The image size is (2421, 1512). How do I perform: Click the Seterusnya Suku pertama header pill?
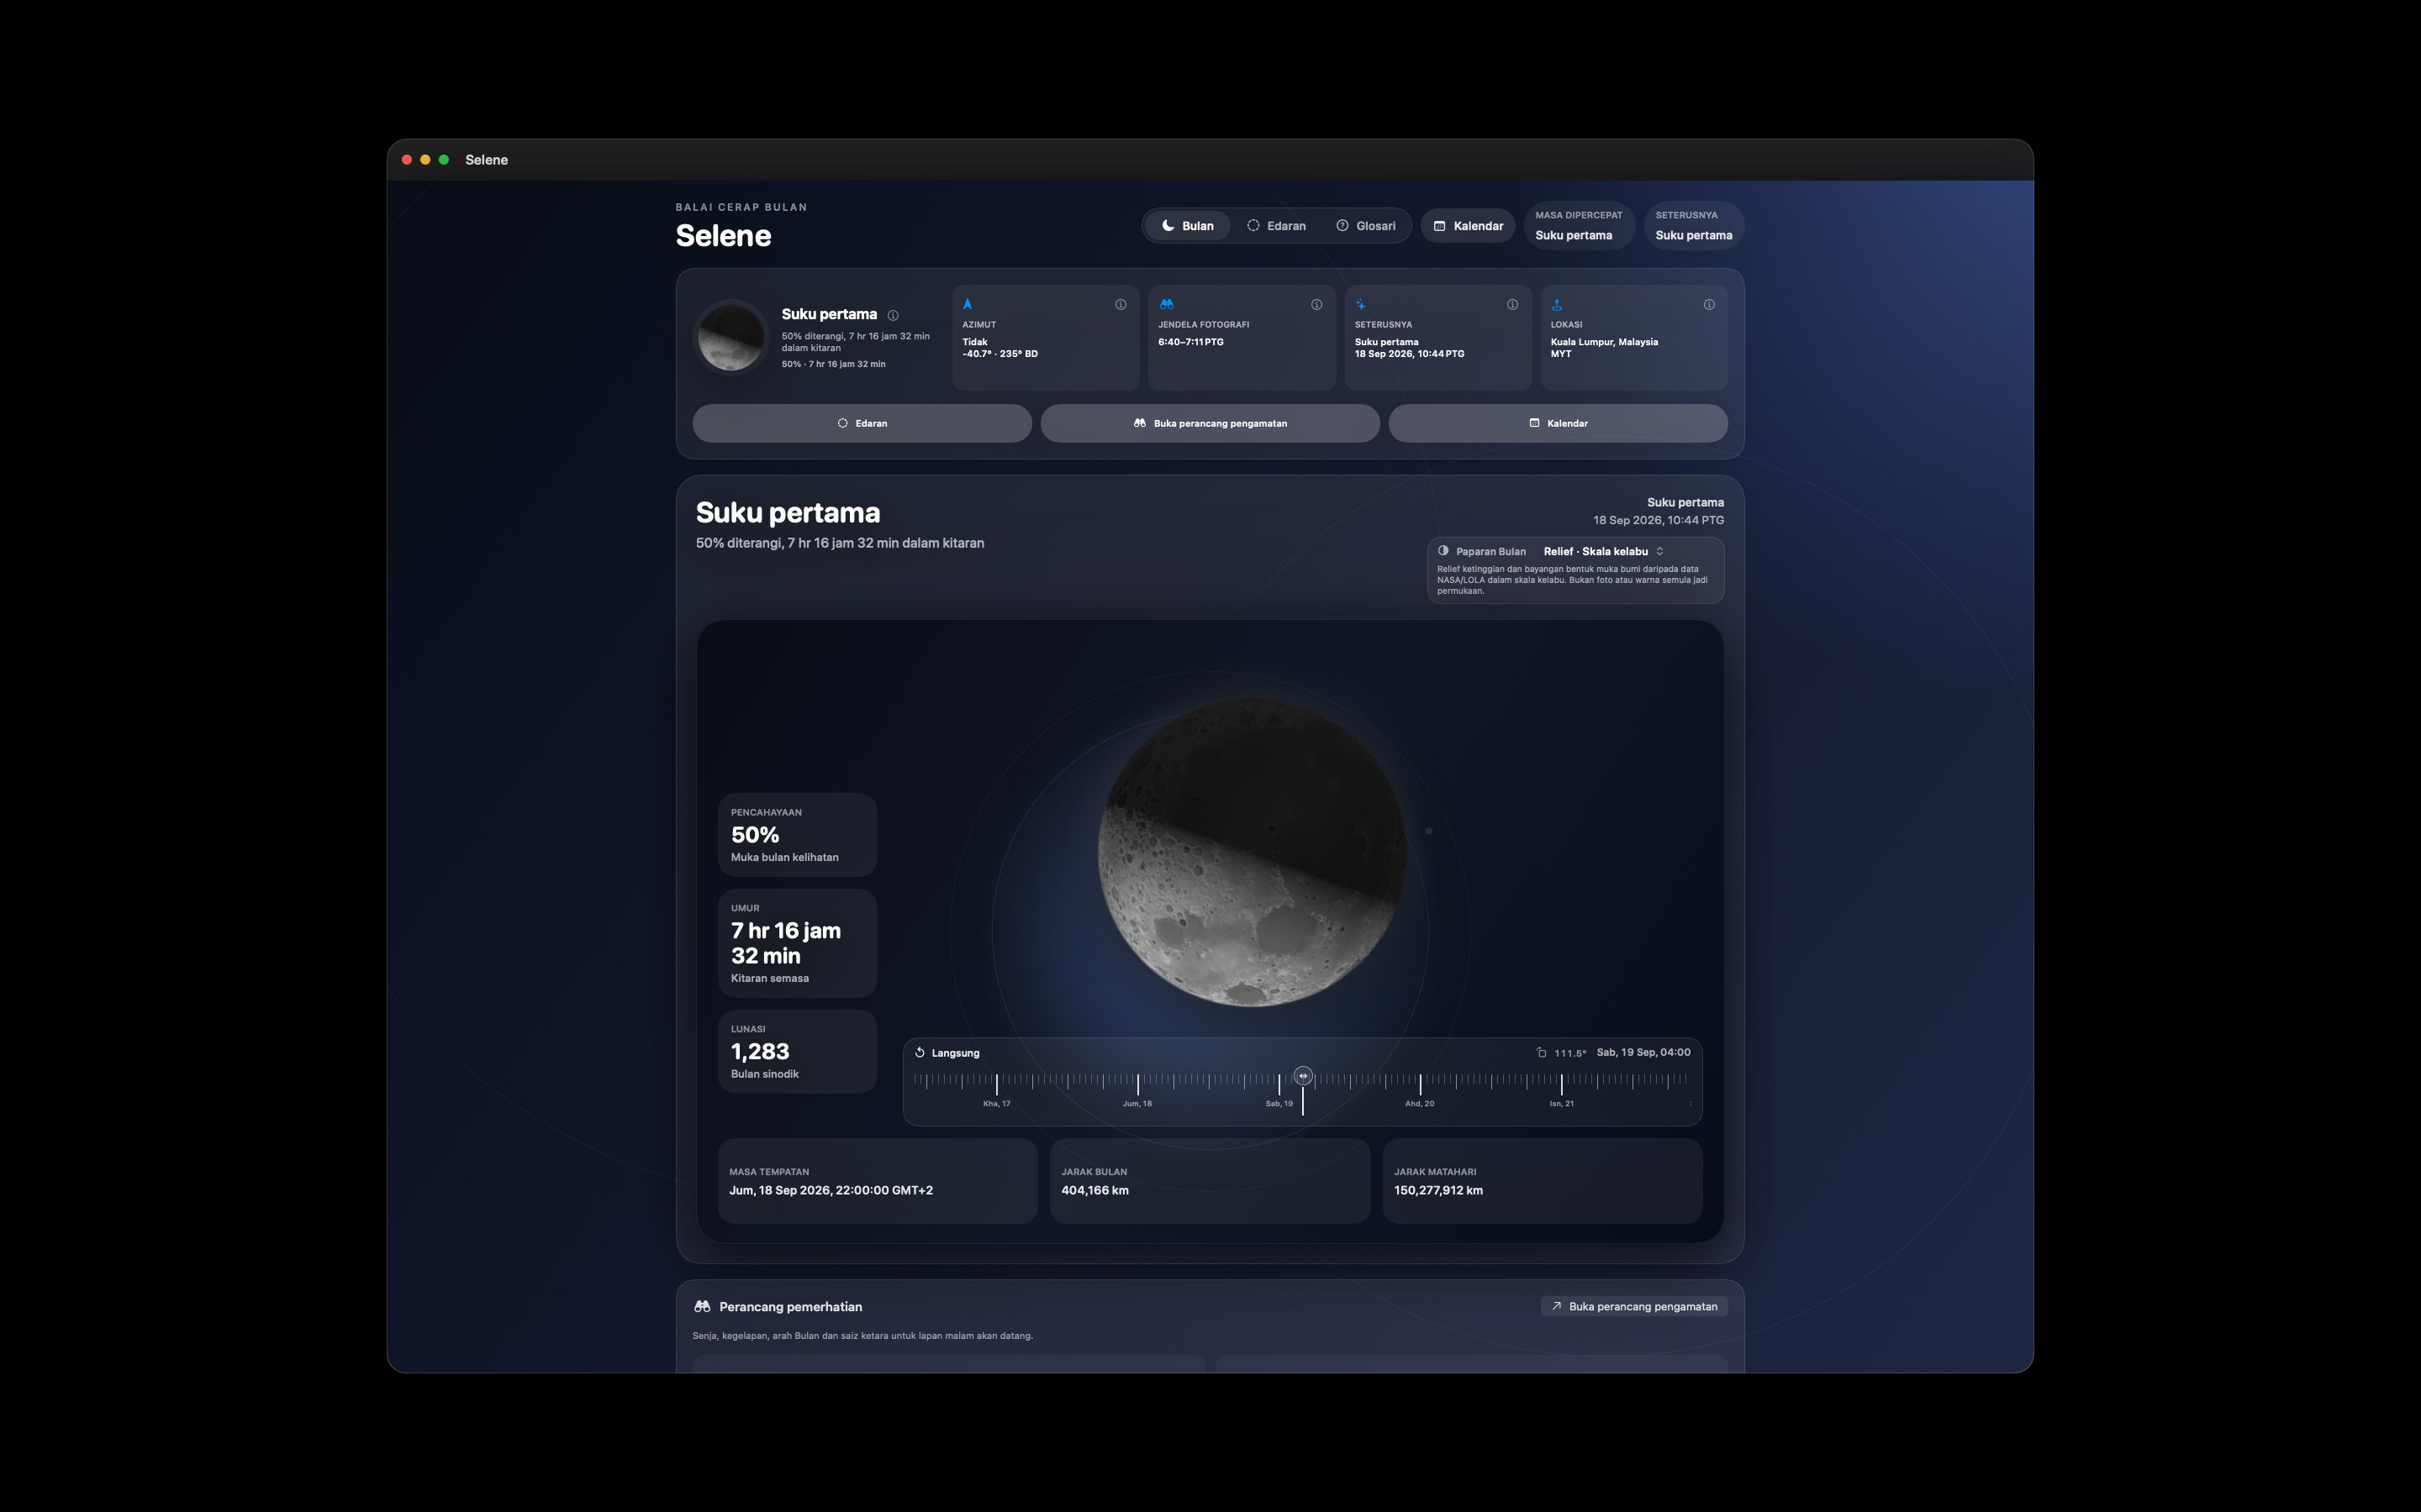click(x=1694, y=226)
